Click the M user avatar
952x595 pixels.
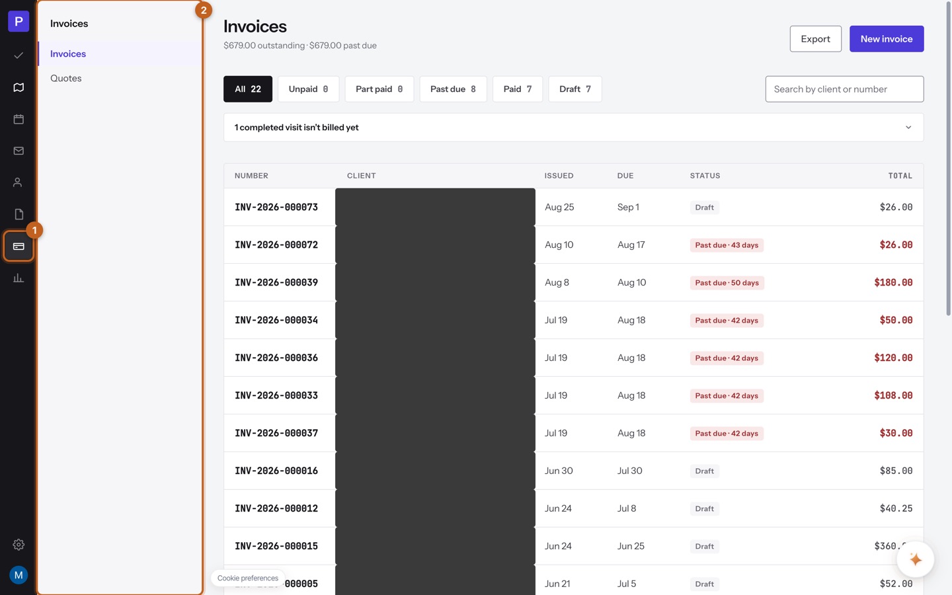pyautogui.click(x=19, y=575)
